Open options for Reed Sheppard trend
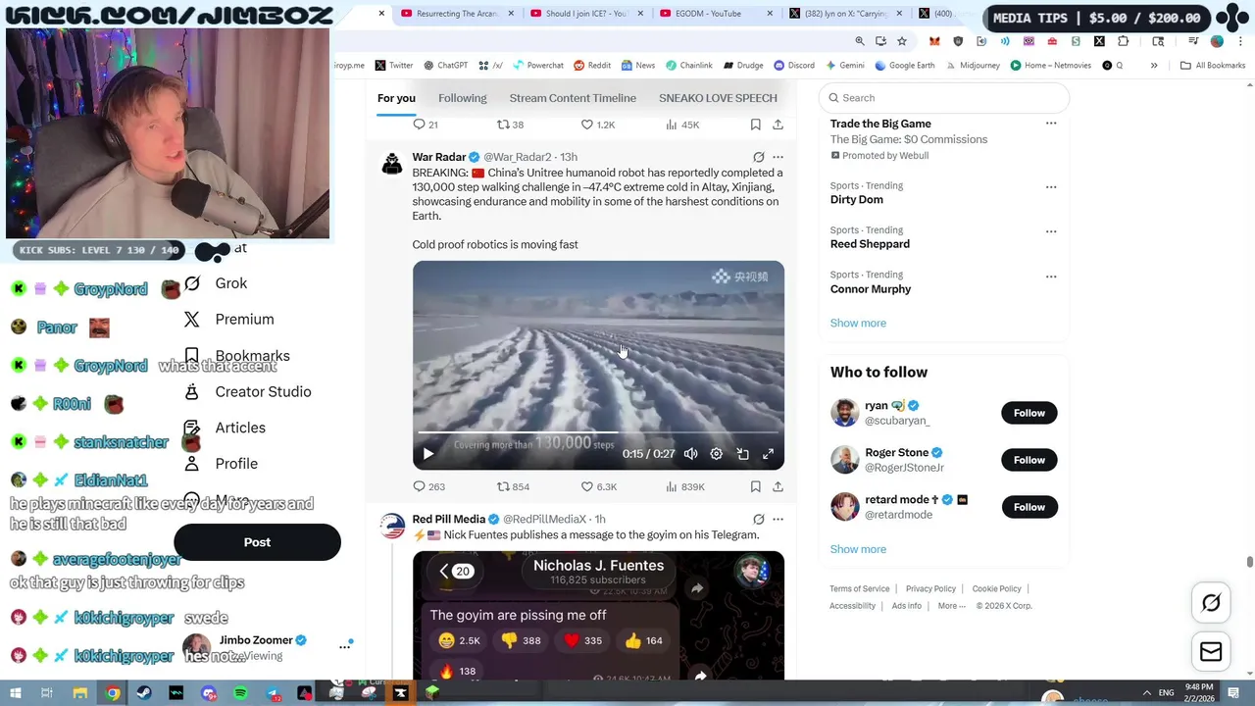1255x706 pixels. pyautogui.click(x=1051, y=231)
